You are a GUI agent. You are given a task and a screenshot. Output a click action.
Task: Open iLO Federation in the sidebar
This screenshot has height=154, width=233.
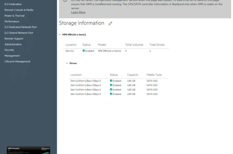coord(13,4)
